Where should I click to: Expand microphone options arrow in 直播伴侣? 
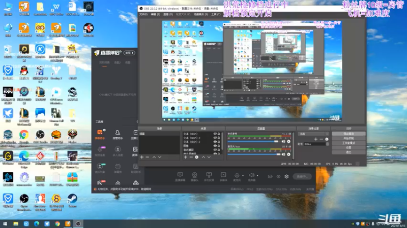tap(243, 176)
